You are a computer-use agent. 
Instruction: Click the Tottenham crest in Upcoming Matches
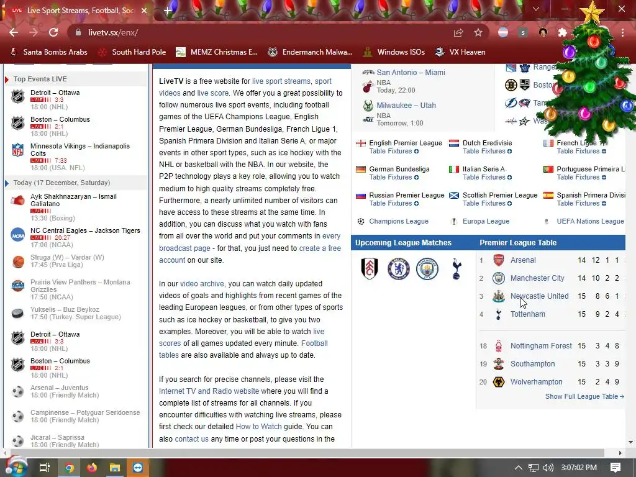tap(457, 270)
